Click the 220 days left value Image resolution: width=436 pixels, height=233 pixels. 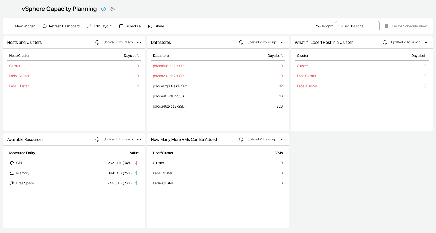pos(280,106)
